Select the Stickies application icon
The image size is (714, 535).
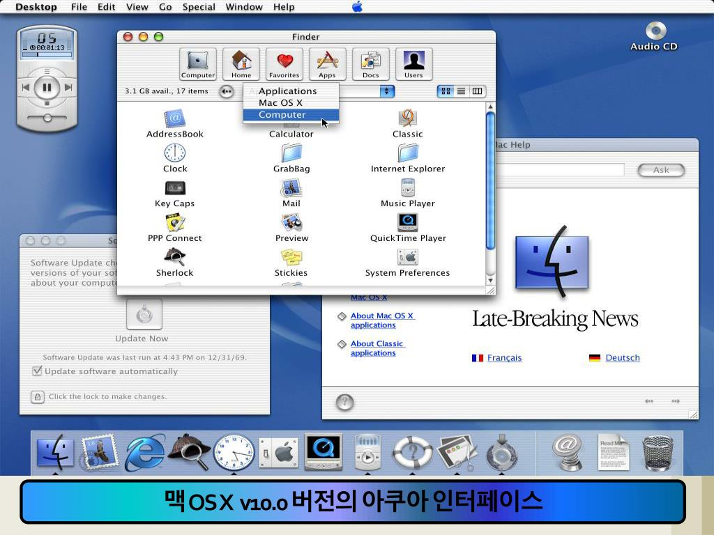click(291, 257)
